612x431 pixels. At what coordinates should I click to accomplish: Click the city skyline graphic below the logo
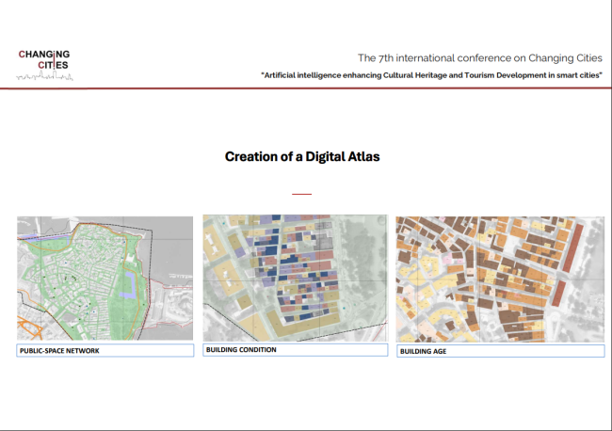click(44, 75)
